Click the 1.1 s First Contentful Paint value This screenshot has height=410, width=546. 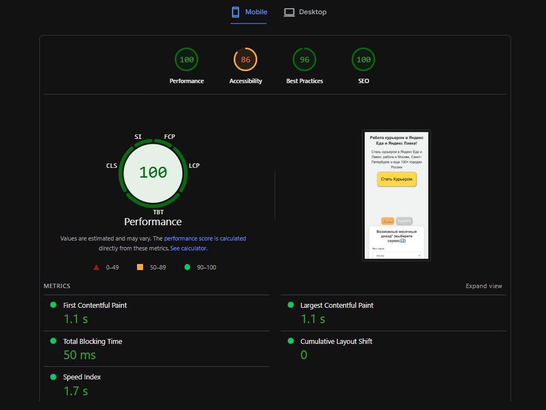[x=75, y=319]
